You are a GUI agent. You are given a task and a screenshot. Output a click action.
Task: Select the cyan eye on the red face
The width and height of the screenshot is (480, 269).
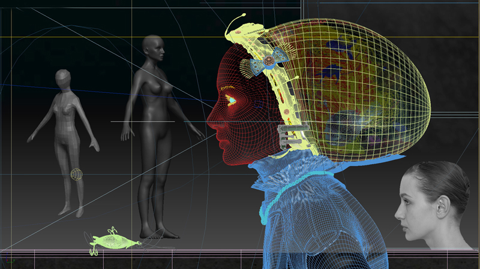[232, 100]
